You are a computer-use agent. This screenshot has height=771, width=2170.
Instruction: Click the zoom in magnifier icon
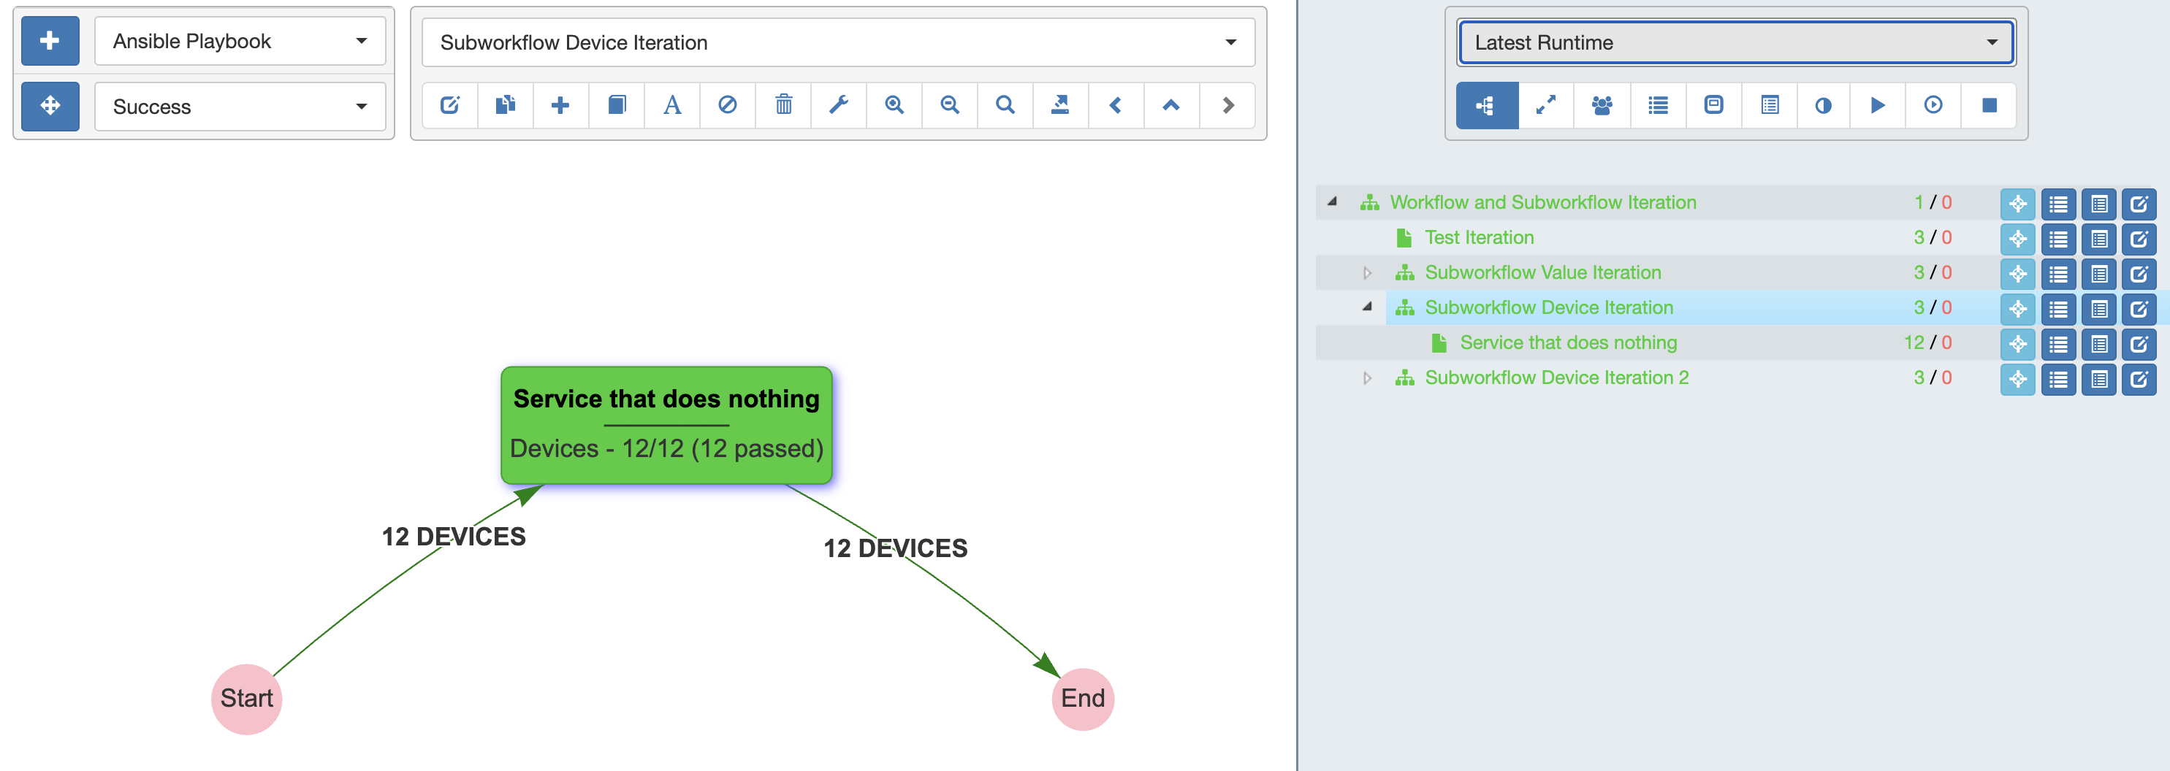pyautogui.click(x=894, y=105)
